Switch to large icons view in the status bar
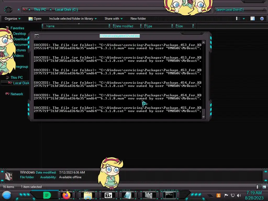268x201 pixels. tap(264, 187)
